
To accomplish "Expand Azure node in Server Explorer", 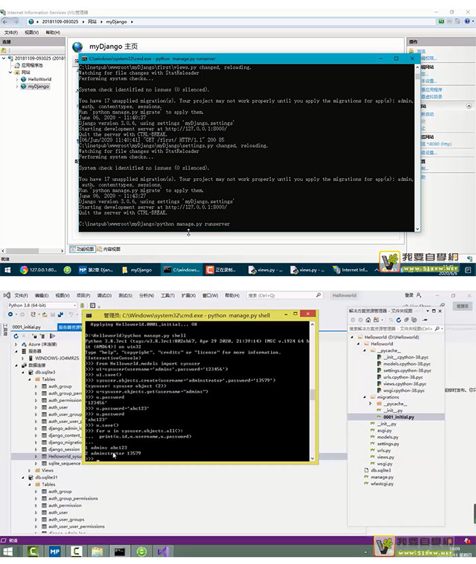I will coord(16,344).
